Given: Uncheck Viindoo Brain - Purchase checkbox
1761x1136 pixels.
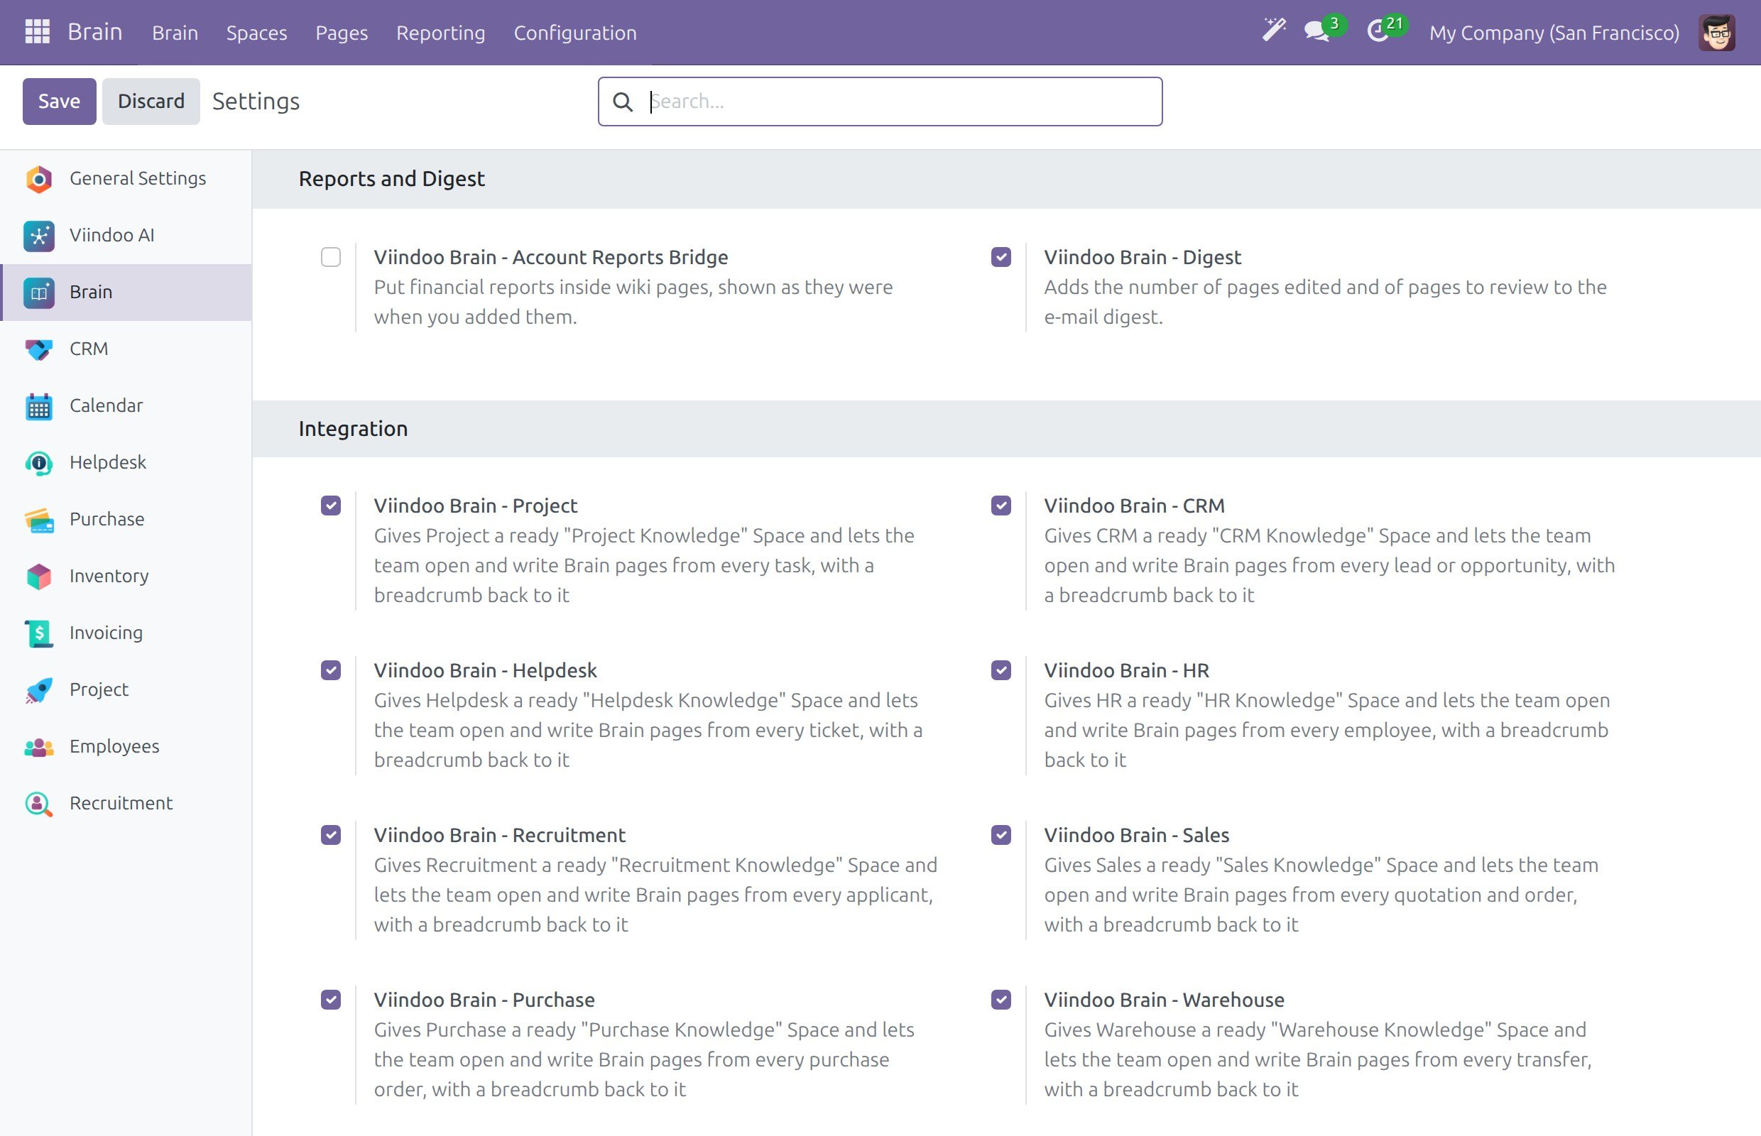Looking at the screenshot, I should [330, 1000].
